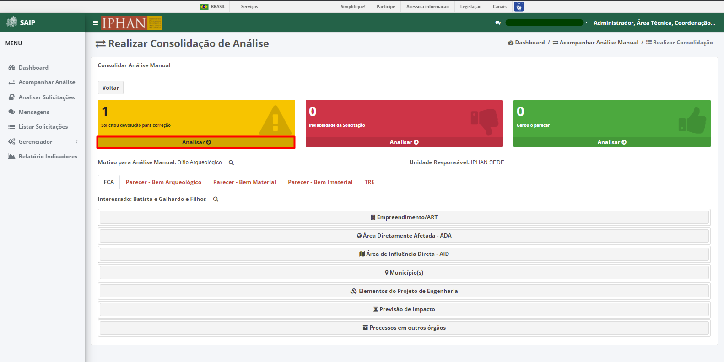Image resolution: width=724 pixels, height=362 pixels.
Task: Open the VLibras accessibility icon
Action: point(519,7)
